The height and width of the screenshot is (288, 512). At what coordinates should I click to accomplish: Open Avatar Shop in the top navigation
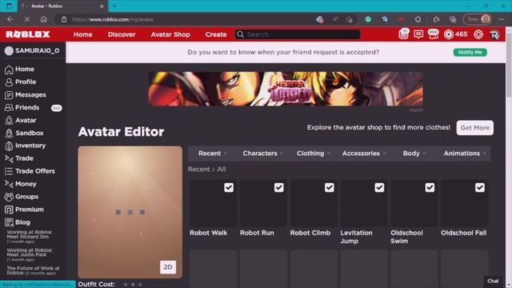[x=170, y=34]
